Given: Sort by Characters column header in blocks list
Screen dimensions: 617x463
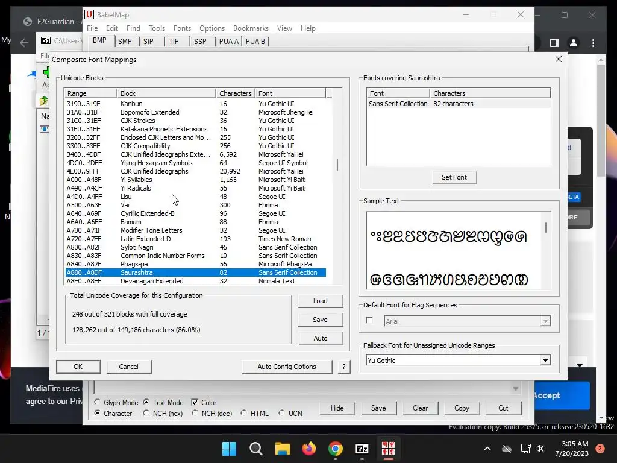Looking at the screenshot, I should (236, 93).
